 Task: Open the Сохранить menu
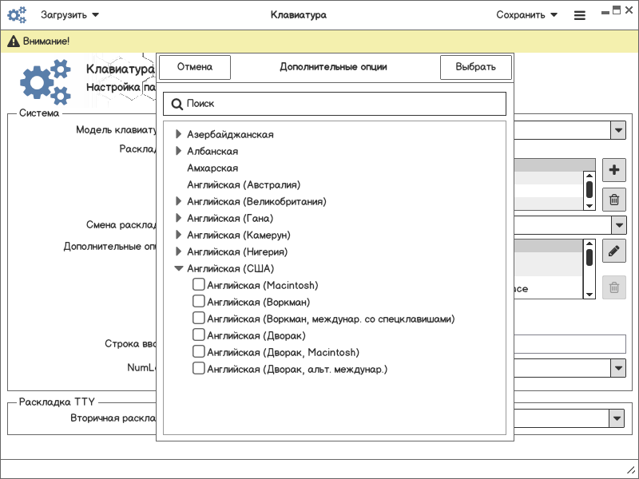click(x=526, y=15)
